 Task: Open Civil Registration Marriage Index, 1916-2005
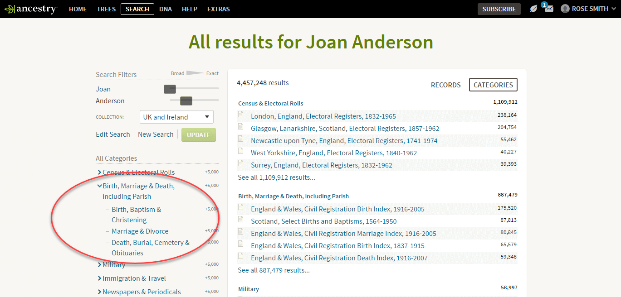[343, 233]
